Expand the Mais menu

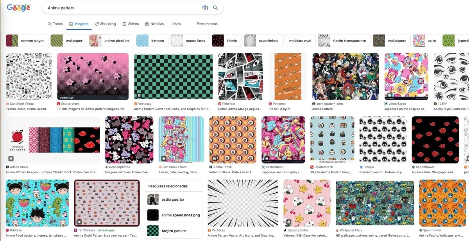pos(175,24)
